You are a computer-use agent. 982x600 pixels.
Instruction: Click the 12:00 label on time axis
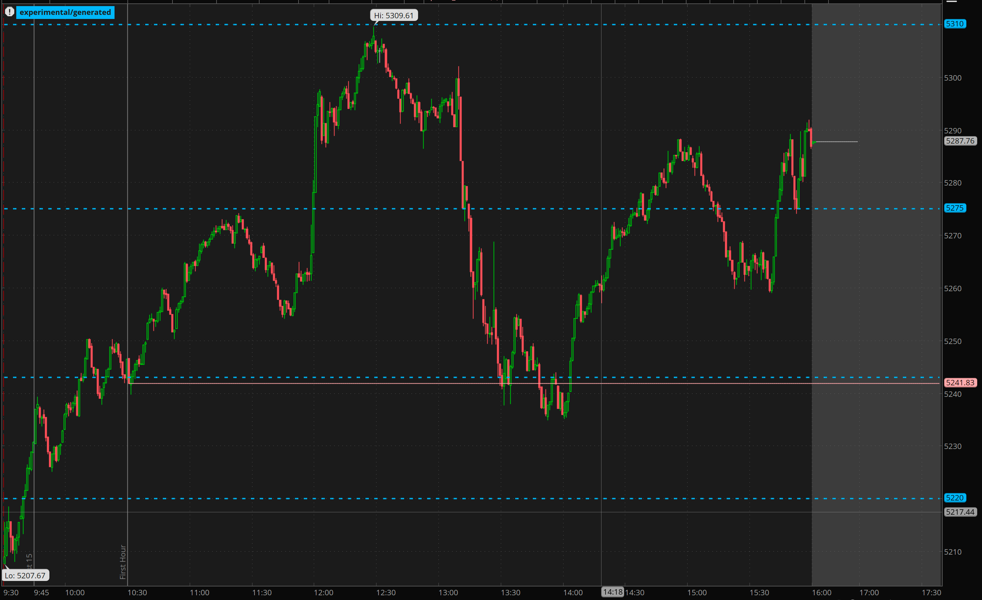(323, 593)
